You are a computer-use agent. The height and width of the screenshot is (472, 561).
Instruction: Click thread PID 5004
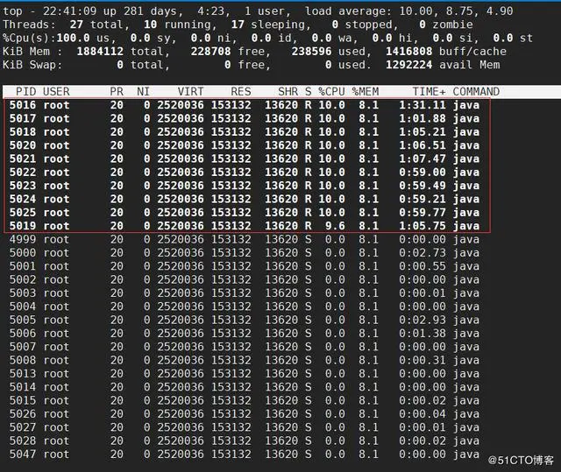(x=23, y=306)
